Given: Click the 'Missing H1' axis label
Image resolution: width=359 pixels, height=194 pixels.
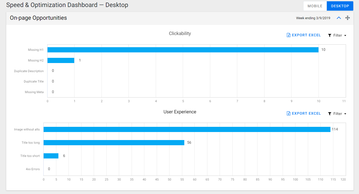Looking at the screenshot, I should 36,50.
